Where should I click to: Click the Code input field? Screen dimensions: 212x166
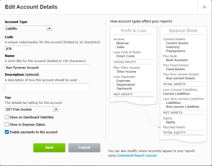[18, 49]
